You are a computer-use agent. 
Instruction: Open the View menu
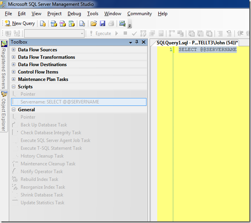[x=36, y=14]
